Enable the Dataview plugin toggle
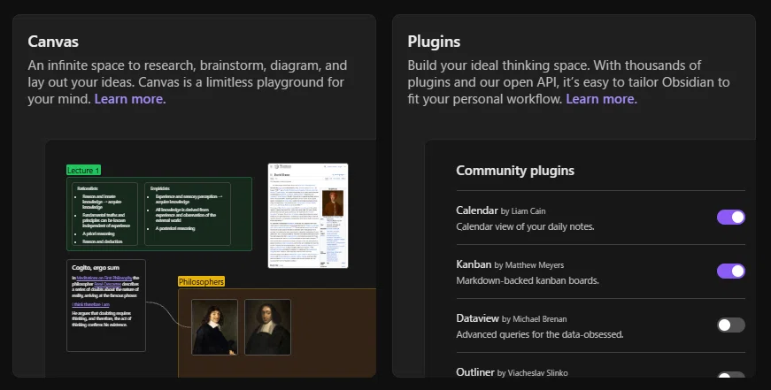The image size is (771, 390). (730, 325)
